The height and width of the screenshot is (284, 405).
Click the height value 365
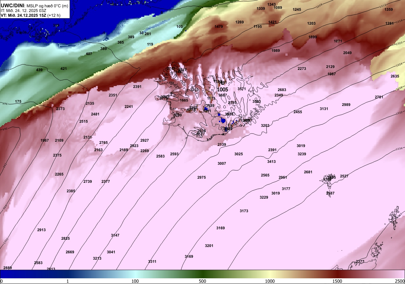pos(121,42)
